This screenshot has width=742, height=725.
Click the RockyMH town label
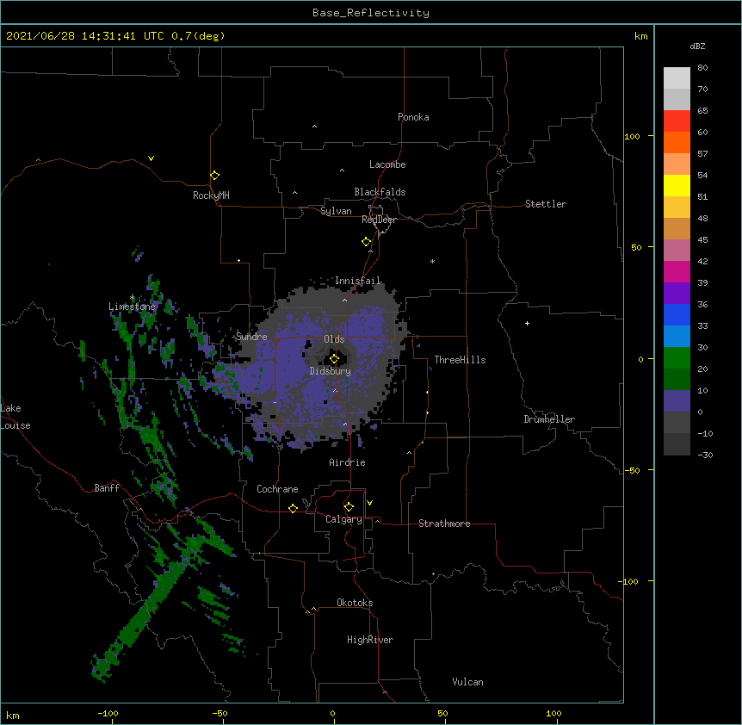click(x=211, y=195)
